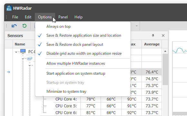Click the Sensors vertical scrollbar thumb
The image size is (187, 116).
165,69
